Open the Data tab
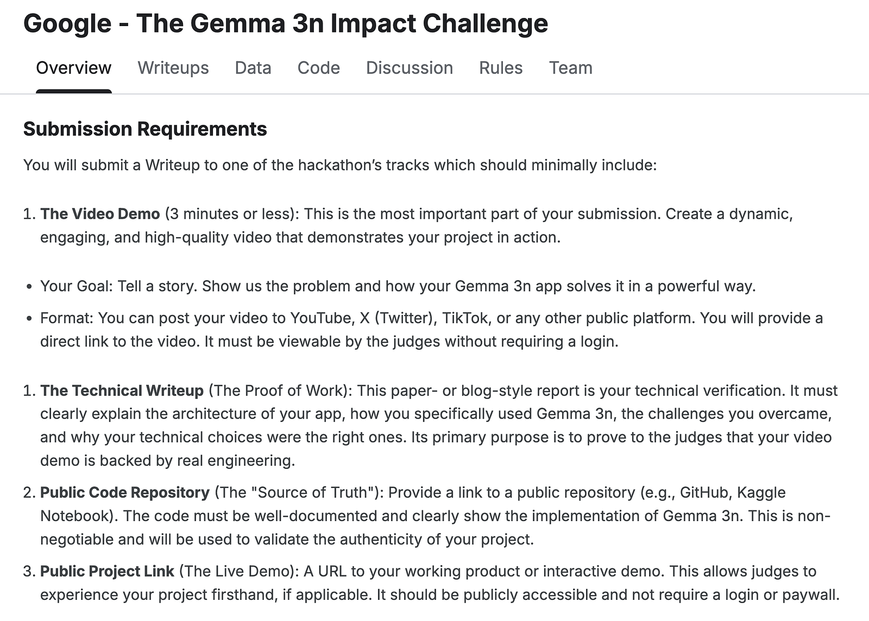The width and height of the screenshot is (869, 621). coord(253,67)
